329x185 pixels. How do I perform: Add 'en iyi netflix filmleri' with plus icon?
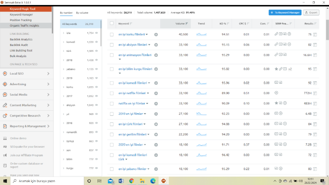156,93
